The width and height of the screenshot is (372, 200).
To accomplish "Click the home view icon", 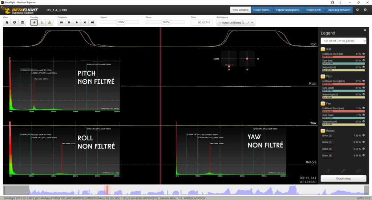I will coord(7,23).
